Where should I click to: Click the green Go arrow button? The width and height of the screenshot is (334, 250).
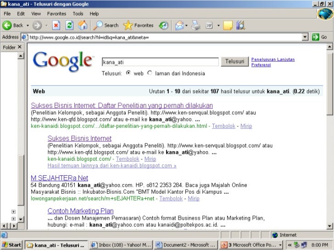[x=315, y=37]
